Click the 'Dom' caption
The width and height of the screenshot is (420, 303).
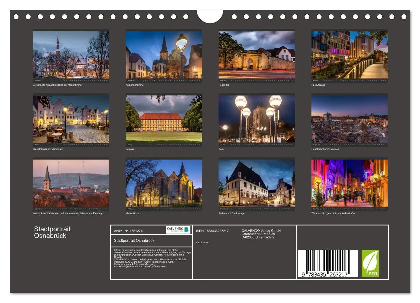[x=221, y=149]
